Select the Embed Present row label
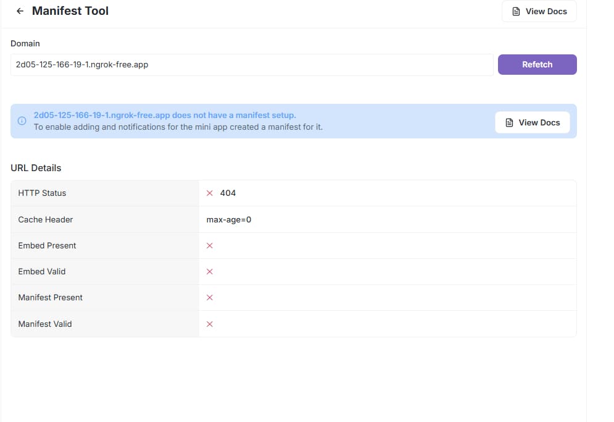 (47, 245)
